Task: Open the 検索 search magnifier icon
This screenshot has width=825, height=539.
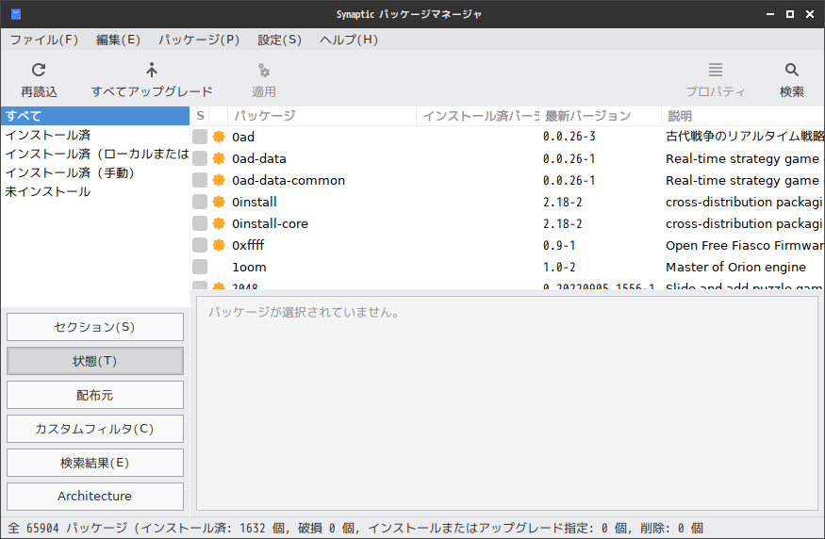Action: click(791, 70)
